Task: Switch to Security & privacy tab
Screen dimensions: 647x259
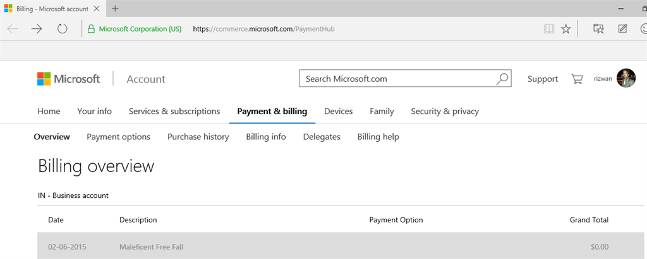Action: pos(445,112)
